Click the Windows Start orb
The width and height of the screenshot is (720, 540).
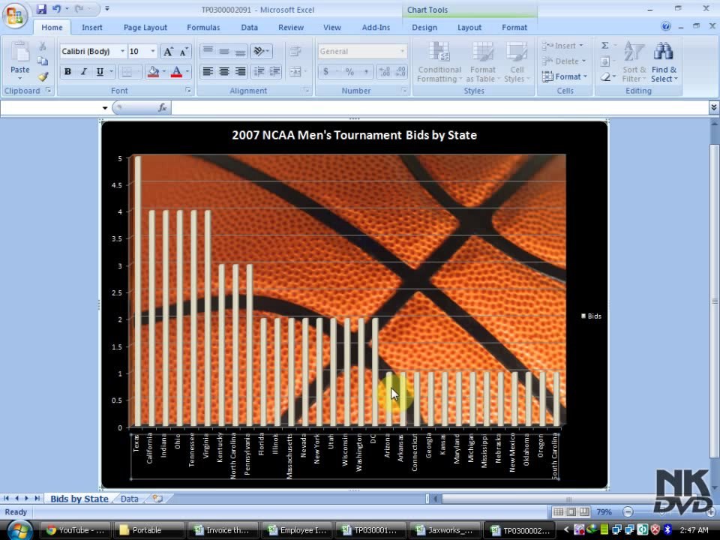[19, 530]
